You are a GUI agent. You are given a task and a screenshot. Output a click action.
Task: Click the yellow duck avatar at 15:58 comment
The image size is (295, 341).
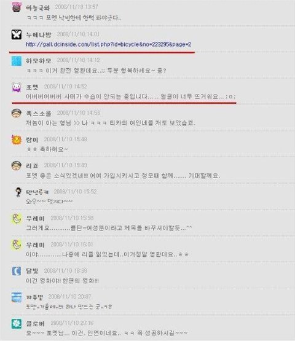[17, 219]
